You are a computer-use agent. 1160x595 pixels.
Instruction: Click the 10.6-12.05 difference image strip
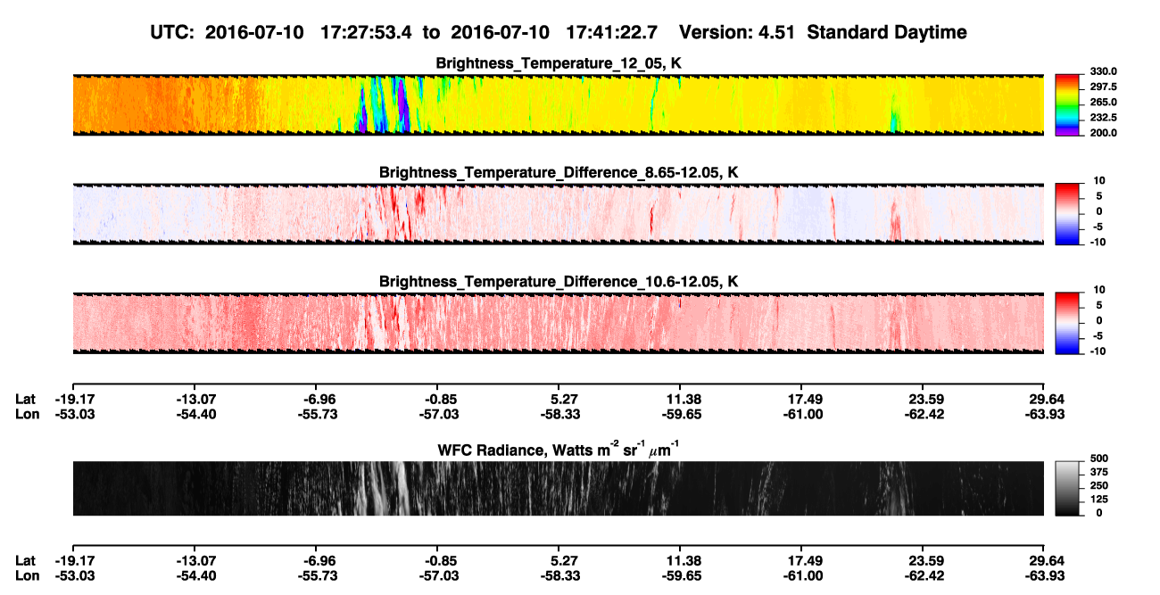click(x=558, y=322)
